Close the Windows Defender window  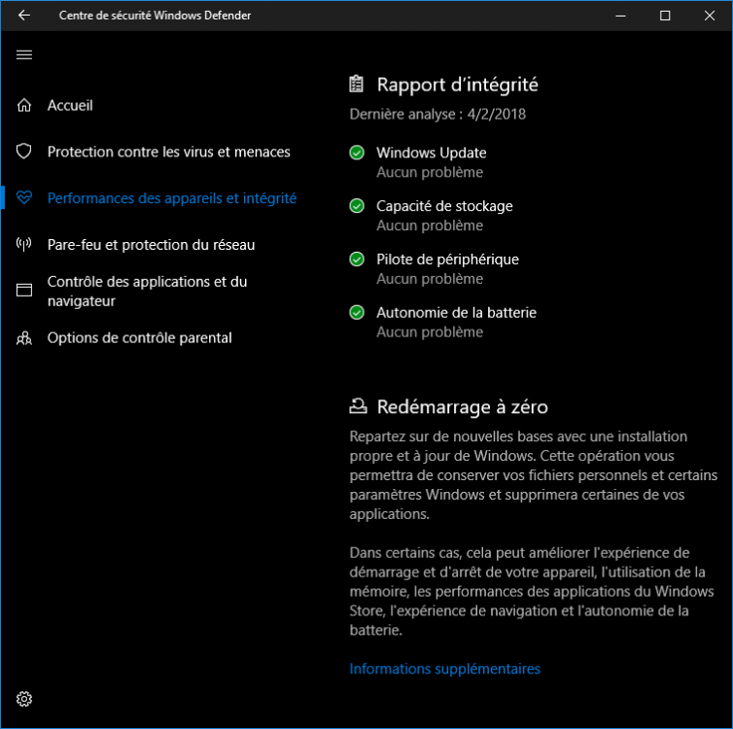tap(709, 16)
